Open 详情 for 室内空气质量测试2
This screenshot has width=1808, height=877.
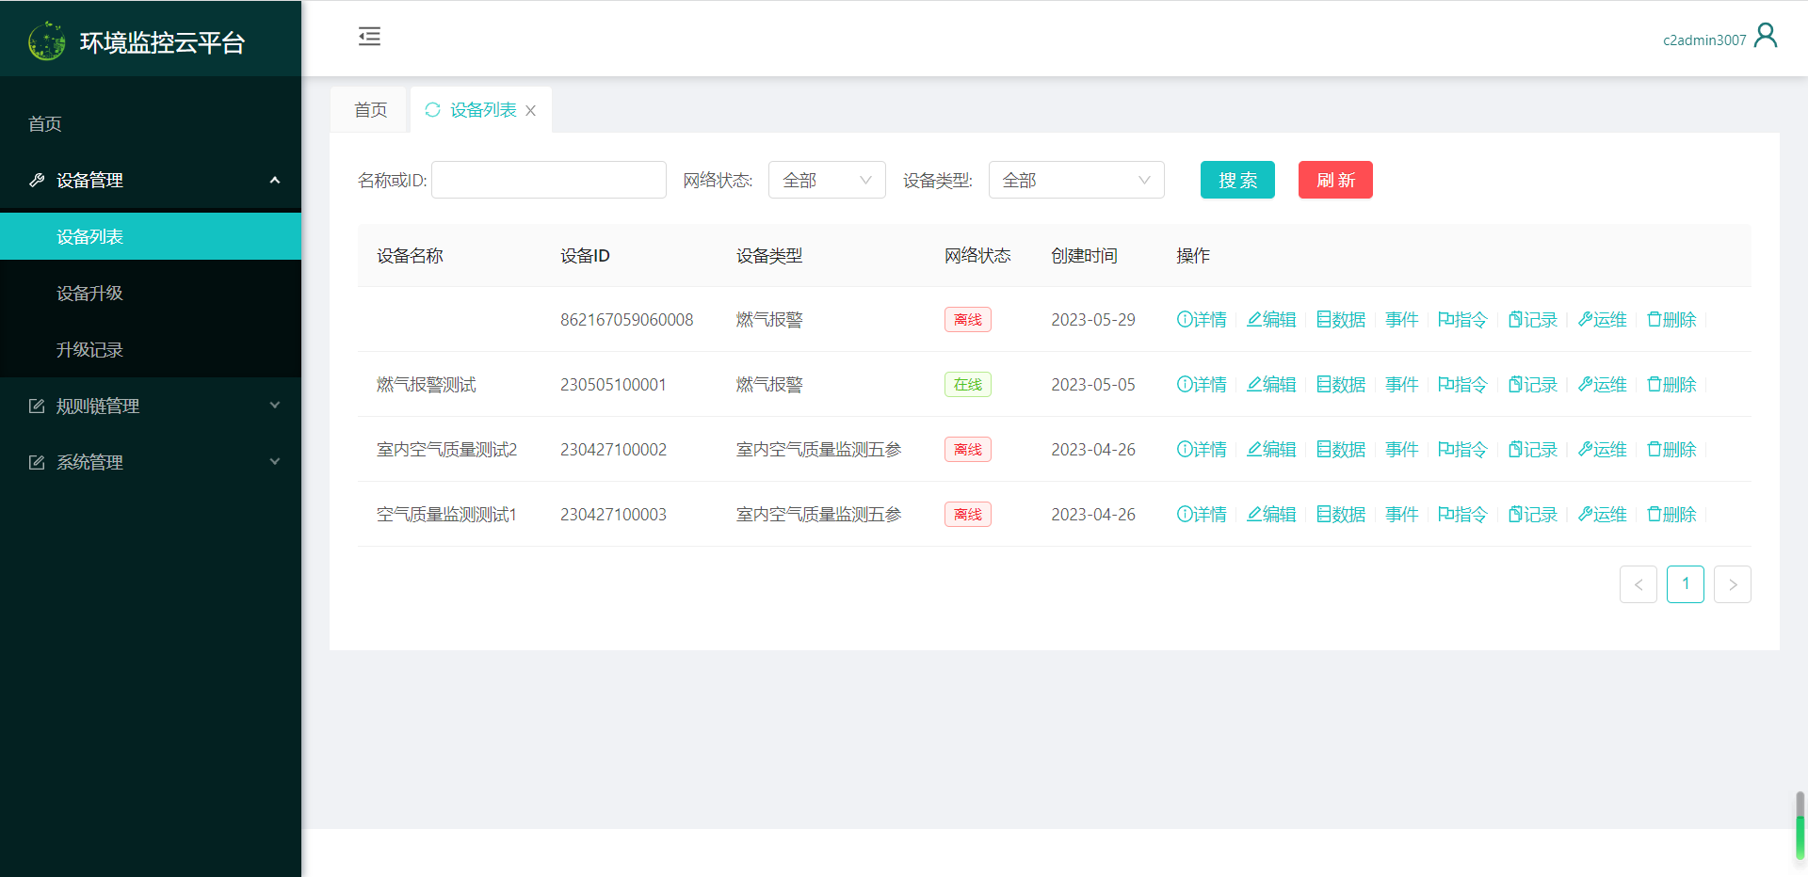tap(1202, 450)
